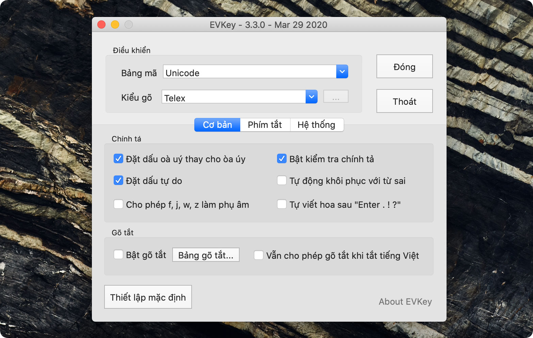Check 'Cho phép f, j, w, z làm phụ âm'

118,204
